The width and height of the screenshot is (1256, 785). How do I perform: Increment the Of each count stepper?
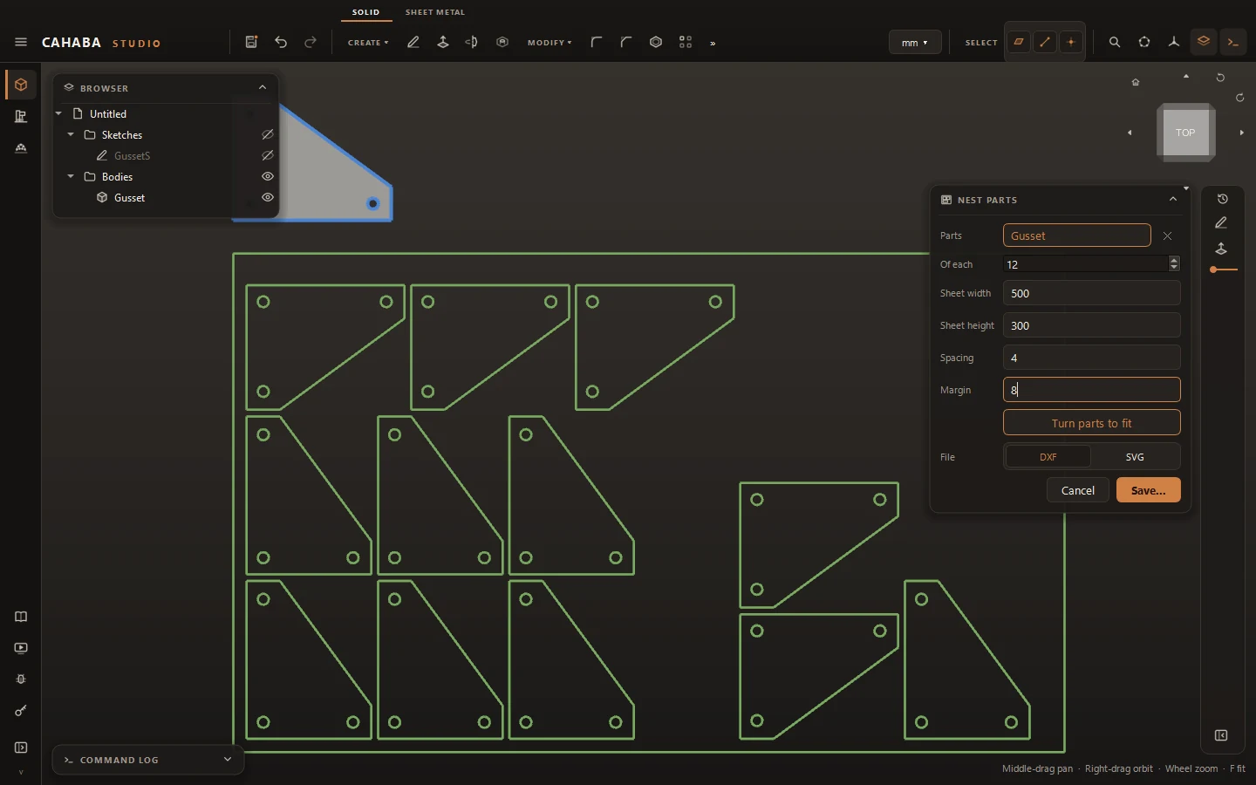[x=1174, y=260]
